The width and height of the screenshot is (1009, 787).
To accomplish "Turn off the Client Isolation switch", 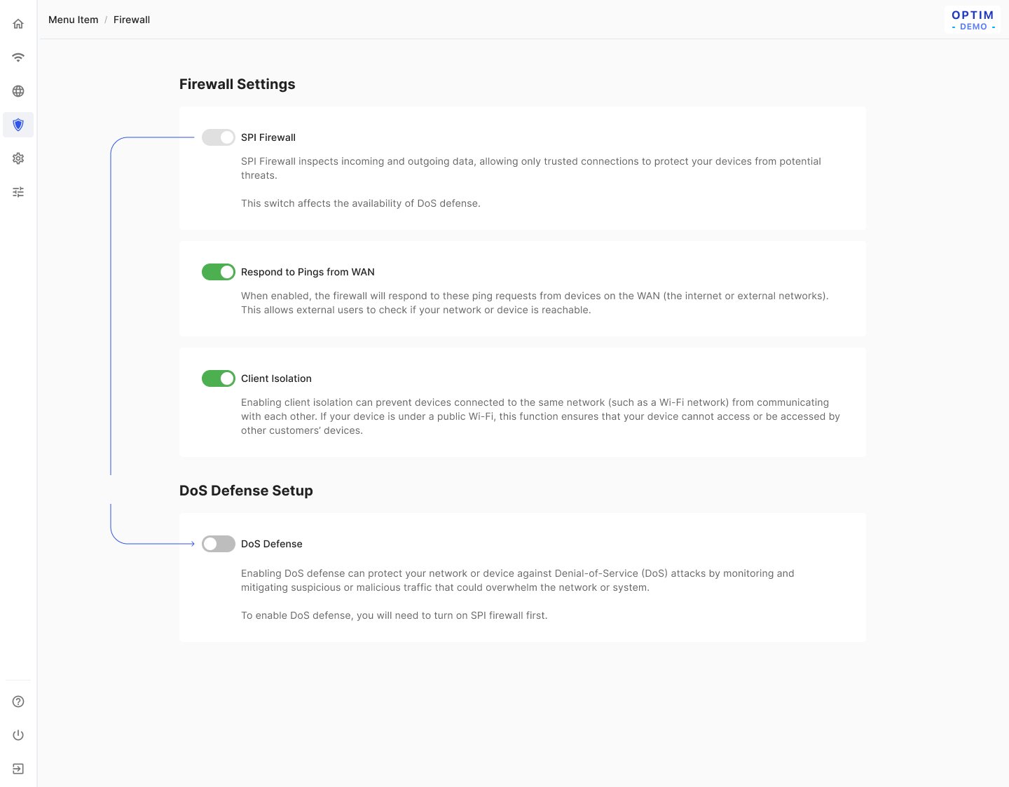I will 219,378.
